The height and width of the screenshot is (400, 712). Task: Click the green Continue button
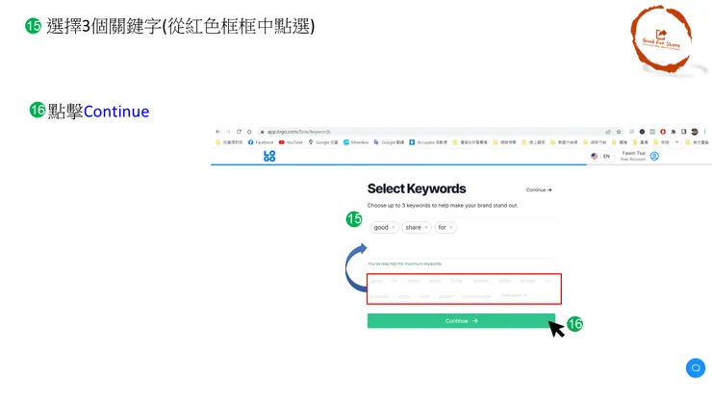tap(461, 320)
